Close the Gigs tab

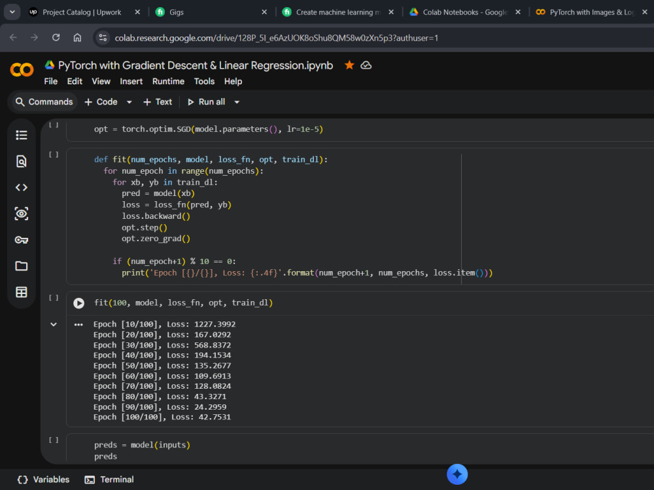(x=264, y=12)
